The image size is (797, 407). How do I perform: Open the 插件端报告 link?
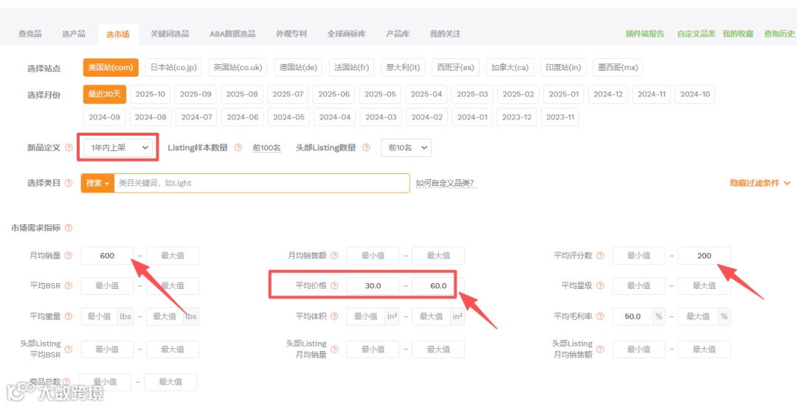[645, 33]
